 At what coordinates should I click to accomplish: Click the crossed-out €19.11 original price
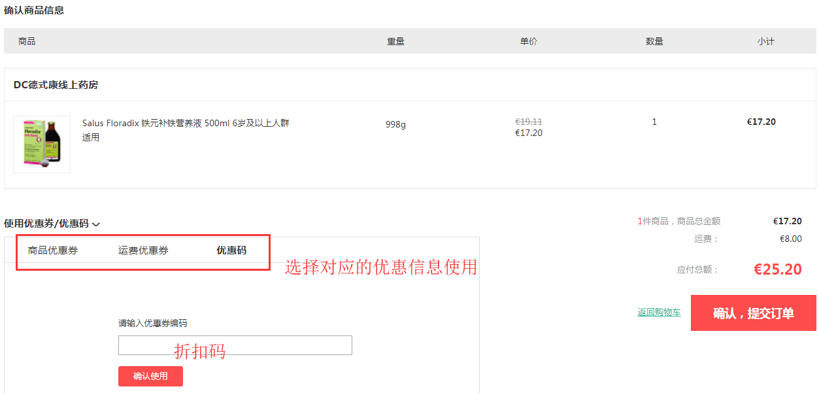528,122
